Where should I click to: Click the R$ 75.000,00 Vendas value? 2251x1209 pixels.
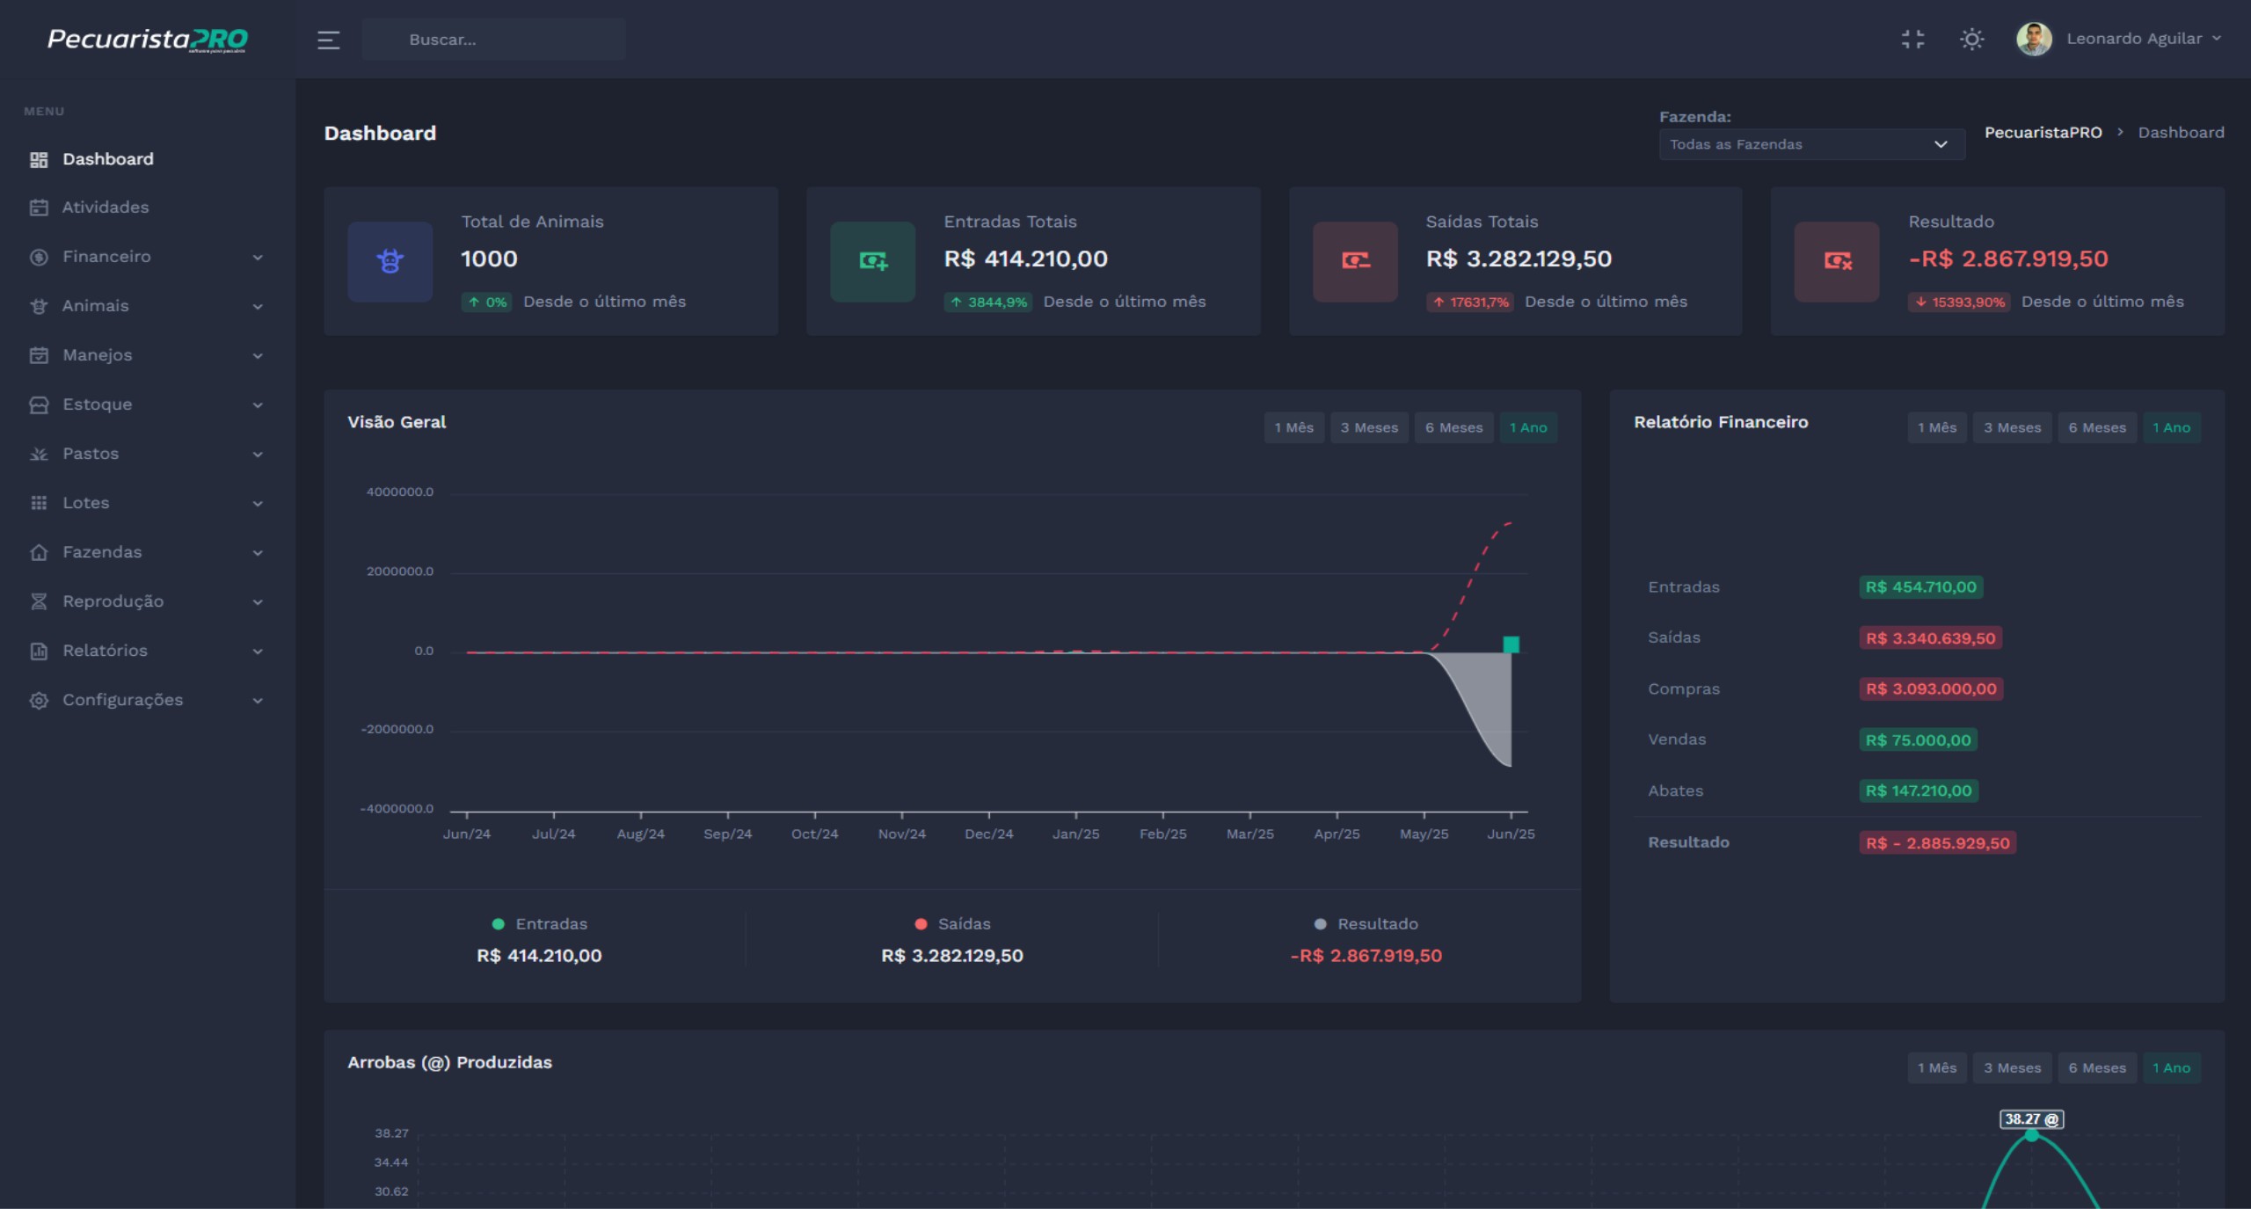[x=1918, y=740]
